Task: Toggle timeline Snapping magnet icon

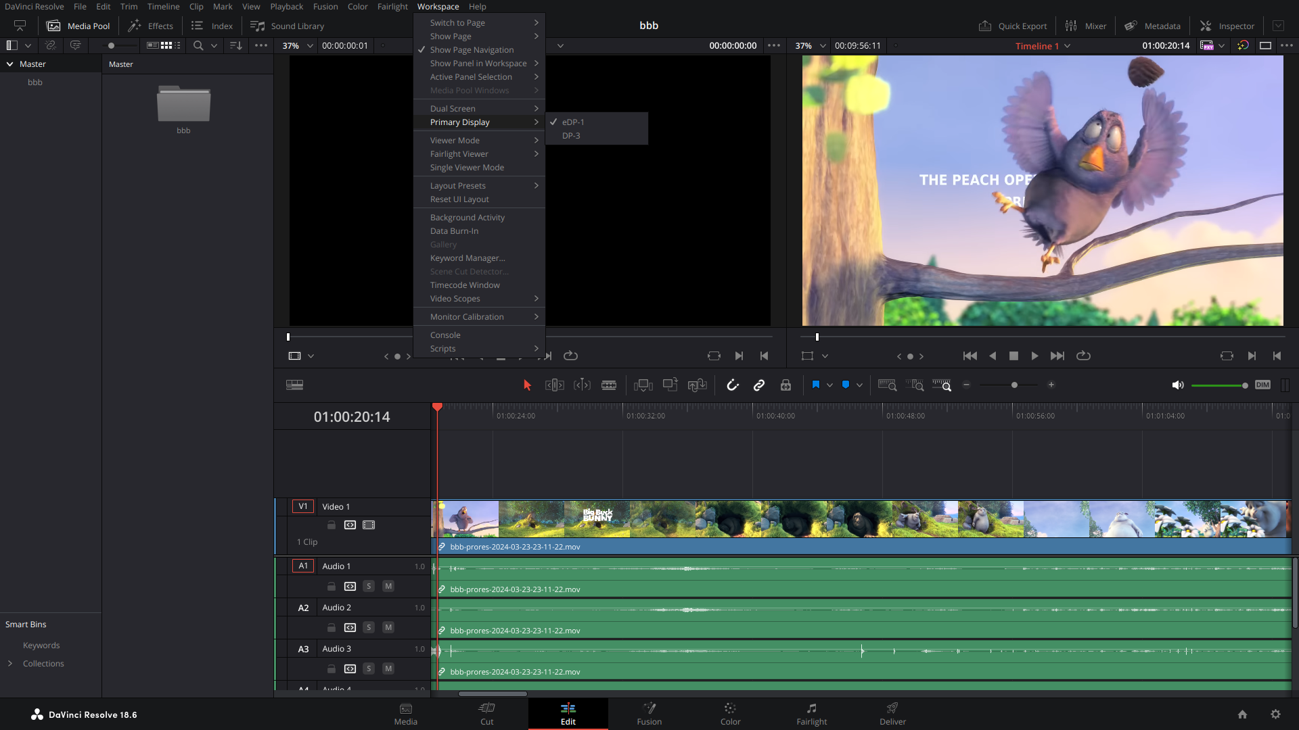Action: [x=733, y=385]
